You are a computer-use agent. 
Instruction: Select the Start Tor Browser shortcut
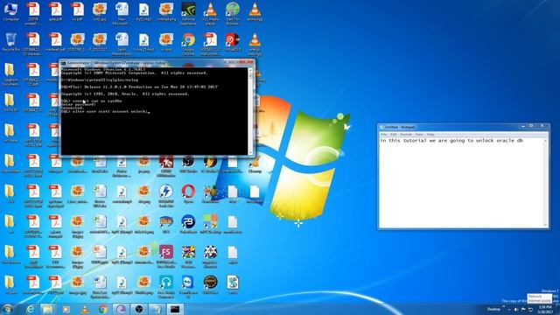(233, 14)
